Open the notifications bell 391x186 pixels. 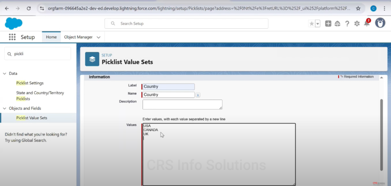pos(367,24)
